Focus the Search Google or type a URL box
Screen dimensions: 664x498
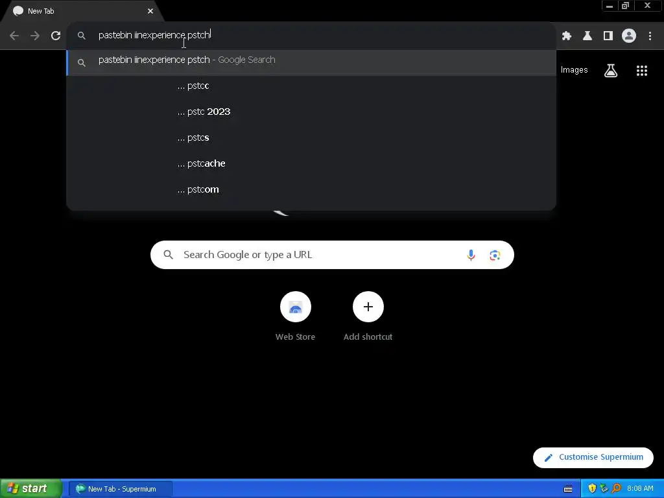[332, 254]
